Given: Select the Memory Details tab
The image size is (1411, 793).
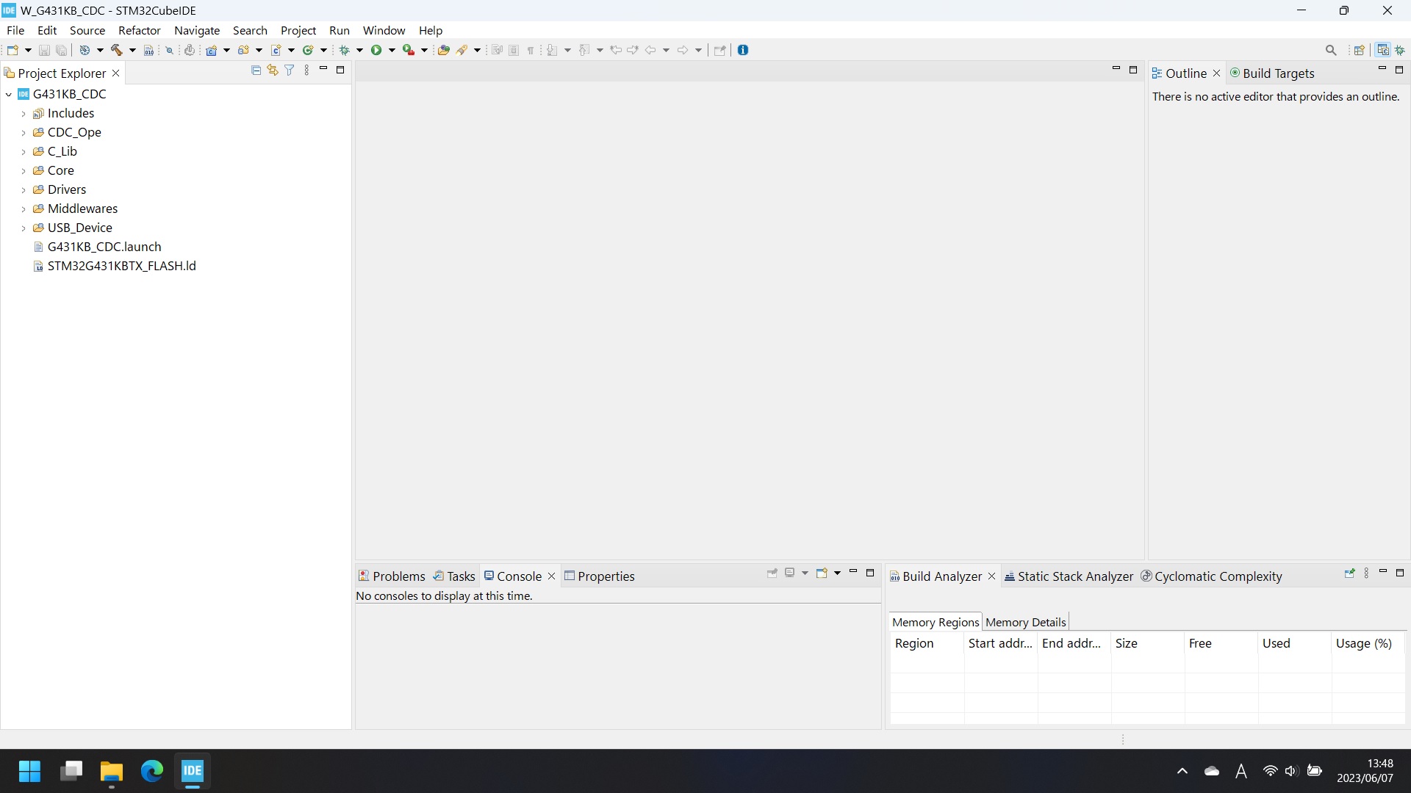Looking at the screenshot, I should click(x=1025, y=622).
